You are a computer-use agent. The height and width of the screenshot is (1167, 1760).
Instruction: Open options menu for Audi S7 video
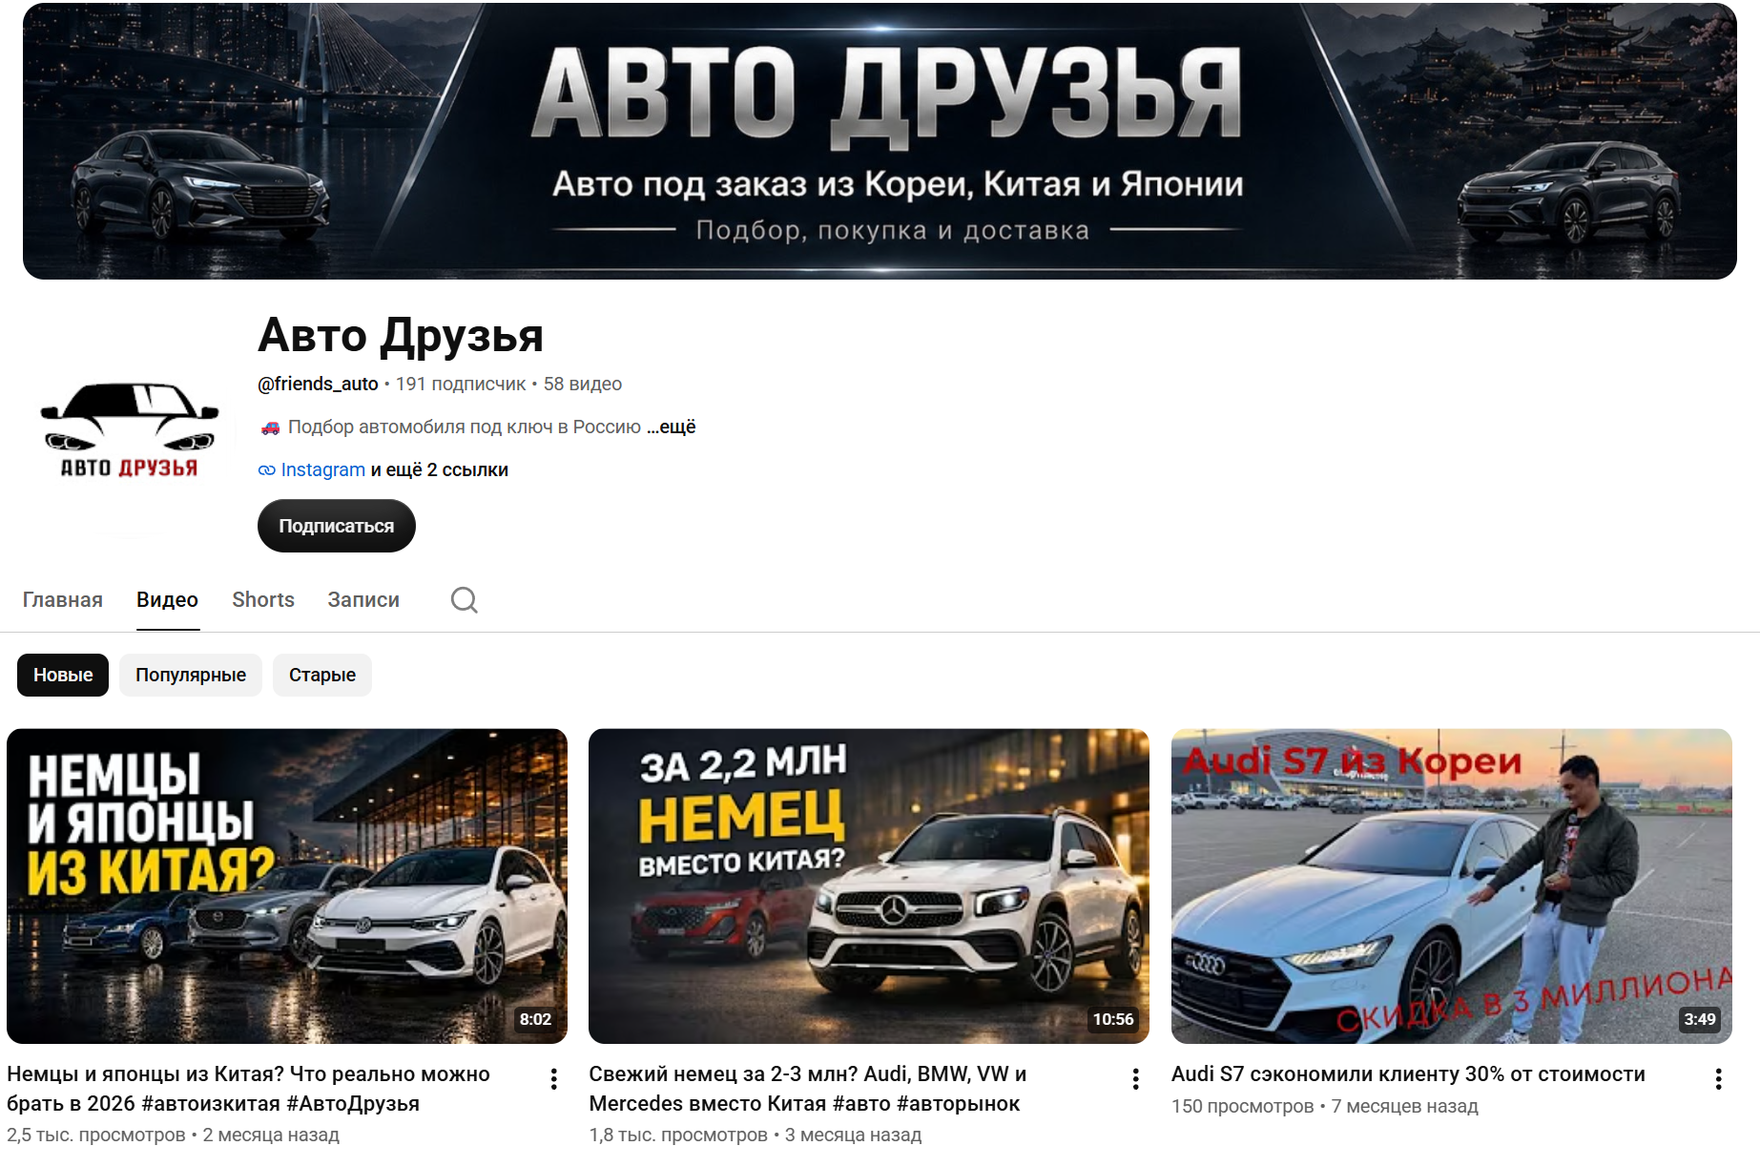1718,1079
